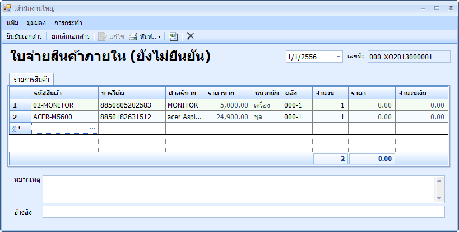Click the X delete icon in toolbar
Screen dimensions: 459x232
point(191,36)
